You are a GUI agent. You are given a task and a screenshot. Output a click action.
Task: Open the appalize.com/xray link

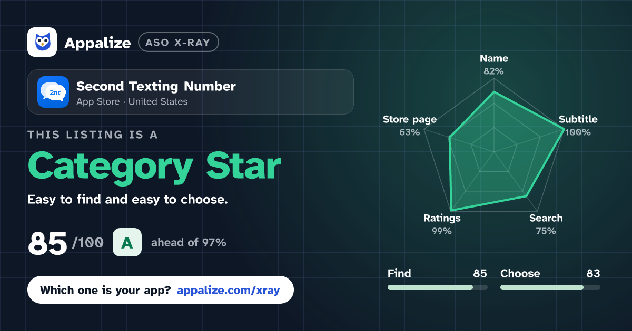pos(228,290)
